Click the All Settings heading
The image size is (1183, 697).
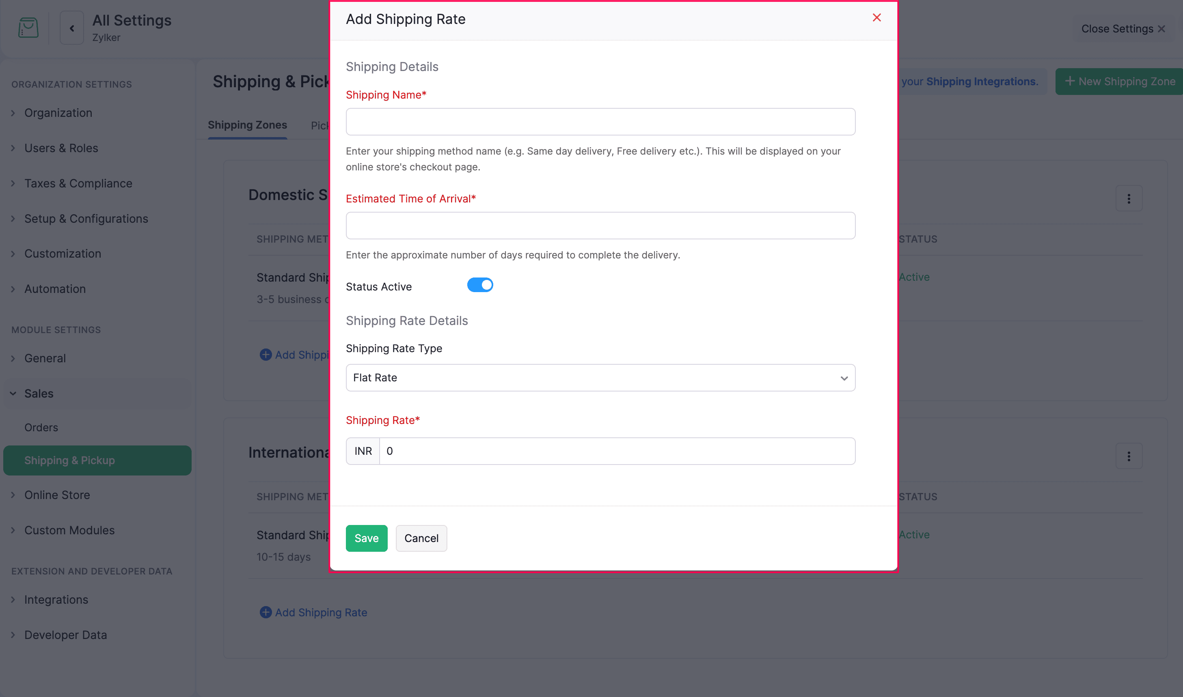coord(132,20)
